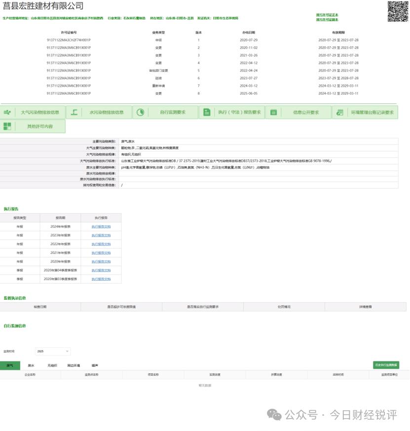Click the 报告期 column header

click(x=61, y=217)
